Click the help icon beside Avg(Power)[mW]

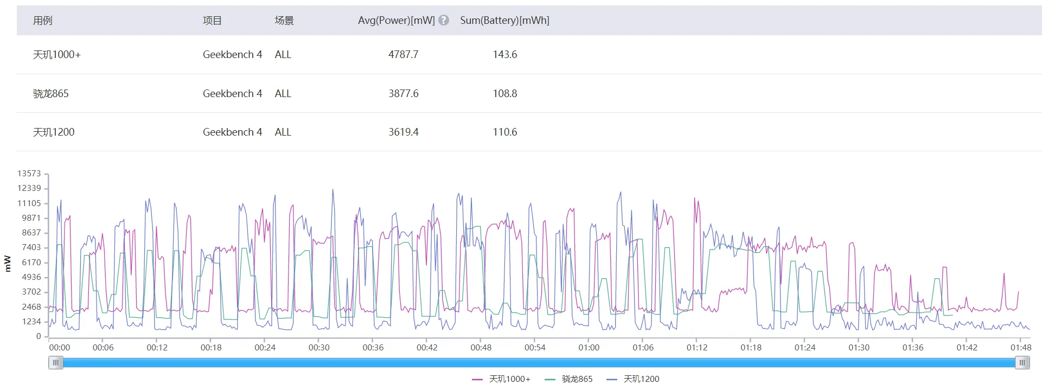pos(444,20)
